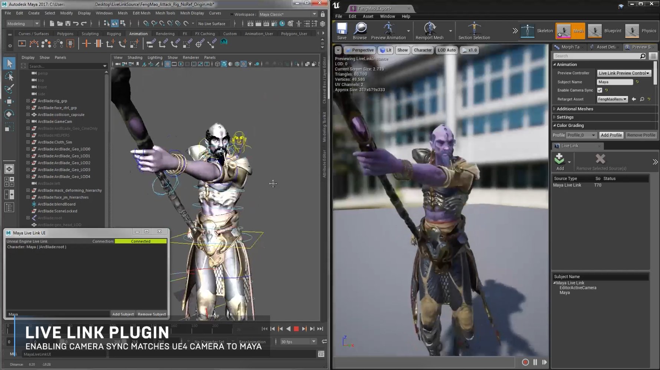Toggle the Perspective viewport mode button
660x370 pixels.
tap(359, 50)
